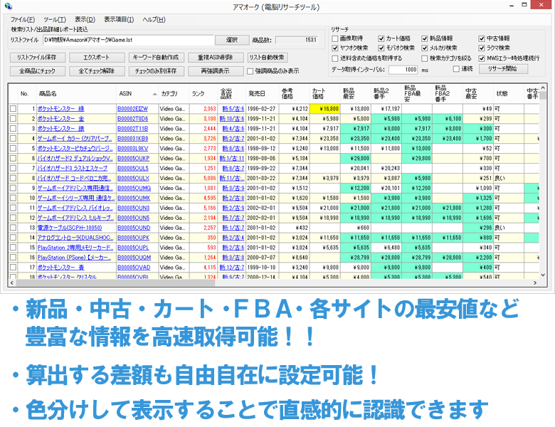Click the 発売日 column header
This screenshot has width=555, height=427.
click(x=261, y=94)
